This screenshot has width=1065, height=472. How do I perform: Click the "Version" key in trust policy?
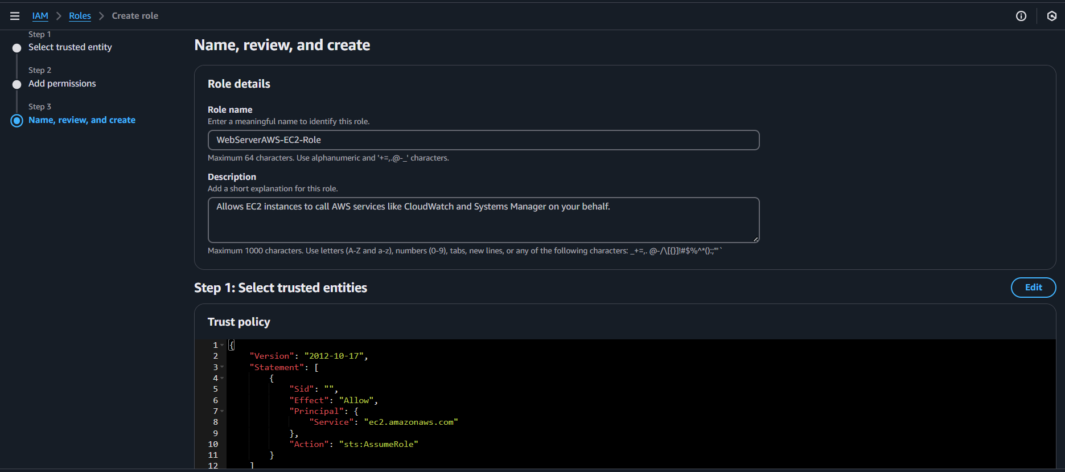pyautogui.click(x=272, y=356)
